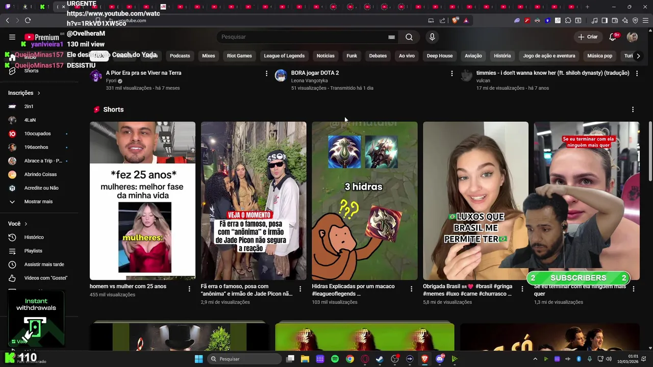This screenshot has width=653, height=367.
Task: Open the YouTube guide hamburger menu
Action: point(12,37)
